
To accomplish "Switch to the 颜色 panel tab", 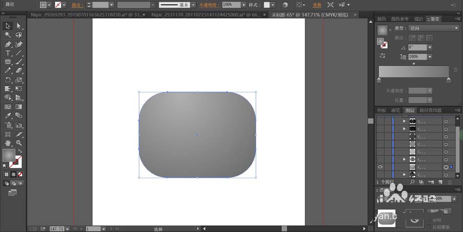I will pyautogui.click(x=382, y=19).
